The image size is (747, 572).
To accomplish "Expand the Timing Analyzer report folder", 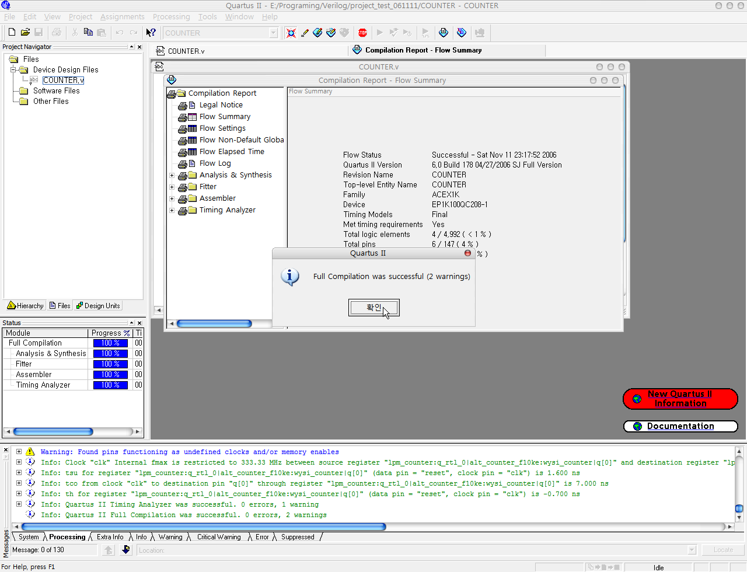I will (x=172, y=210).
